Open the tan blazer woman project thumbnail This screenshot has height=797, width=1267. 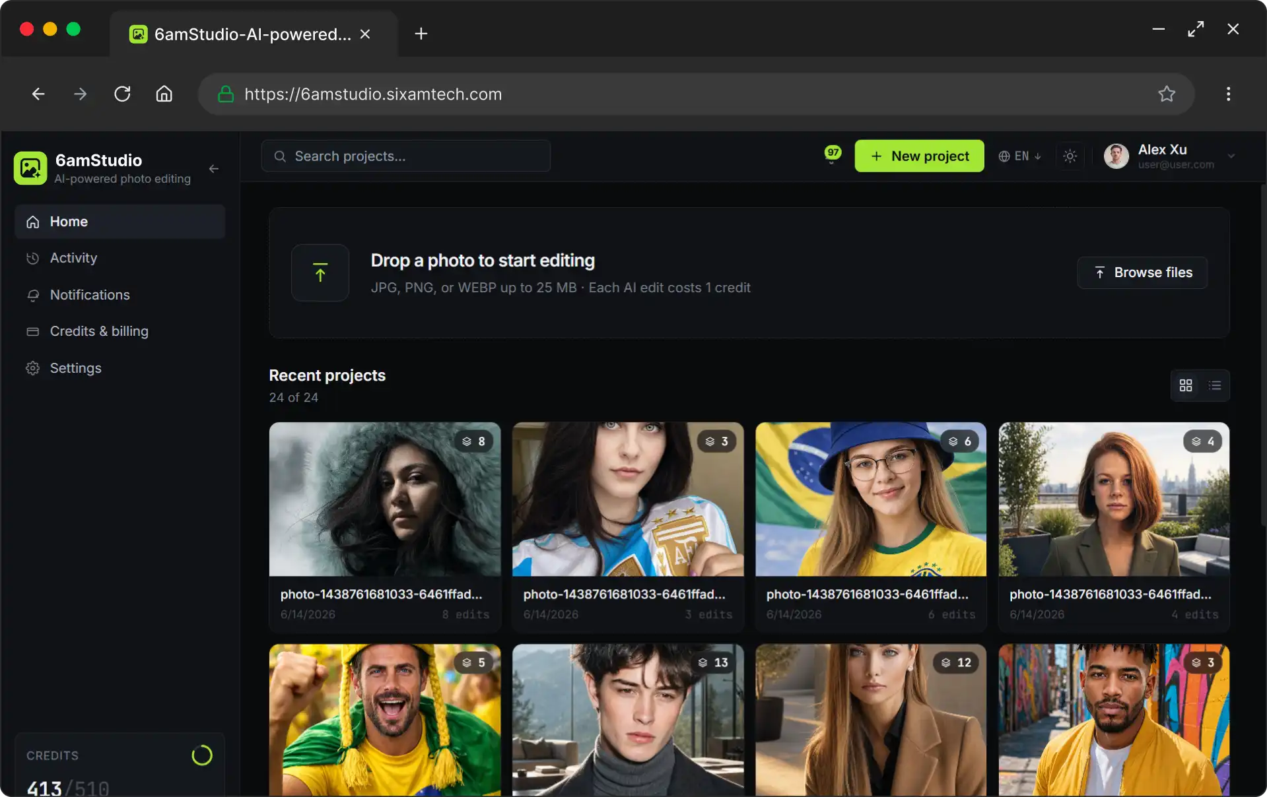[x=871, y=720]
